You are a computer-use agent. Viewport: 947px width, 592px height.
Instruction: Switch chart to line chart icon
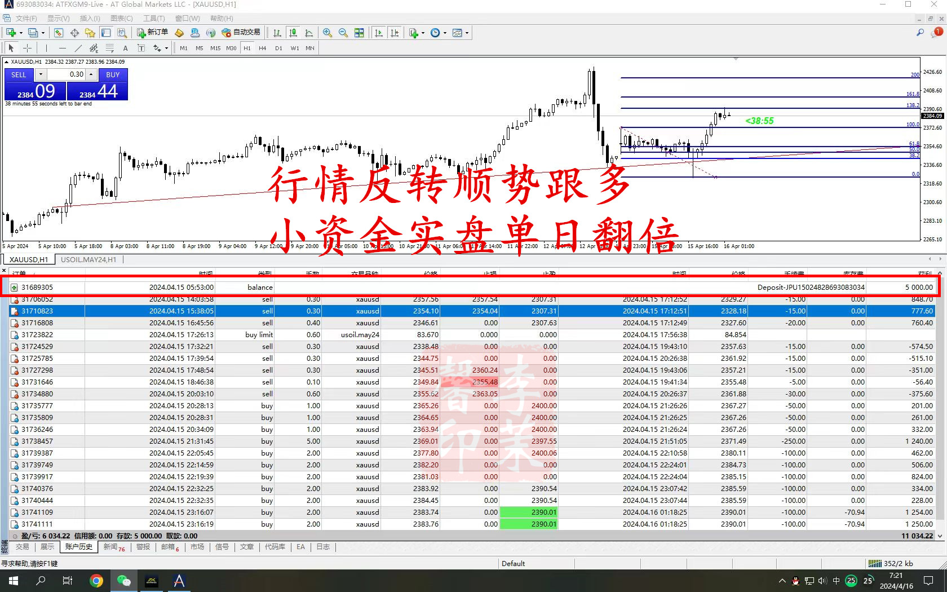(x=309, y=33)
